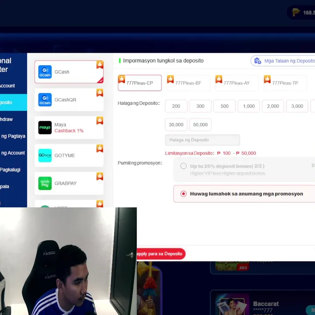This screenshot has height=315, width=315.
Task: Click the Limitasyon sa Deposito text
Action: 210,153
